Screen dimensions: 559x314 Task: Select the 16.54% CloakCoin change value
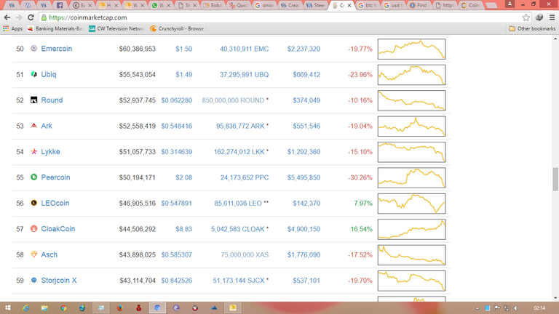(x=361, y=229)
